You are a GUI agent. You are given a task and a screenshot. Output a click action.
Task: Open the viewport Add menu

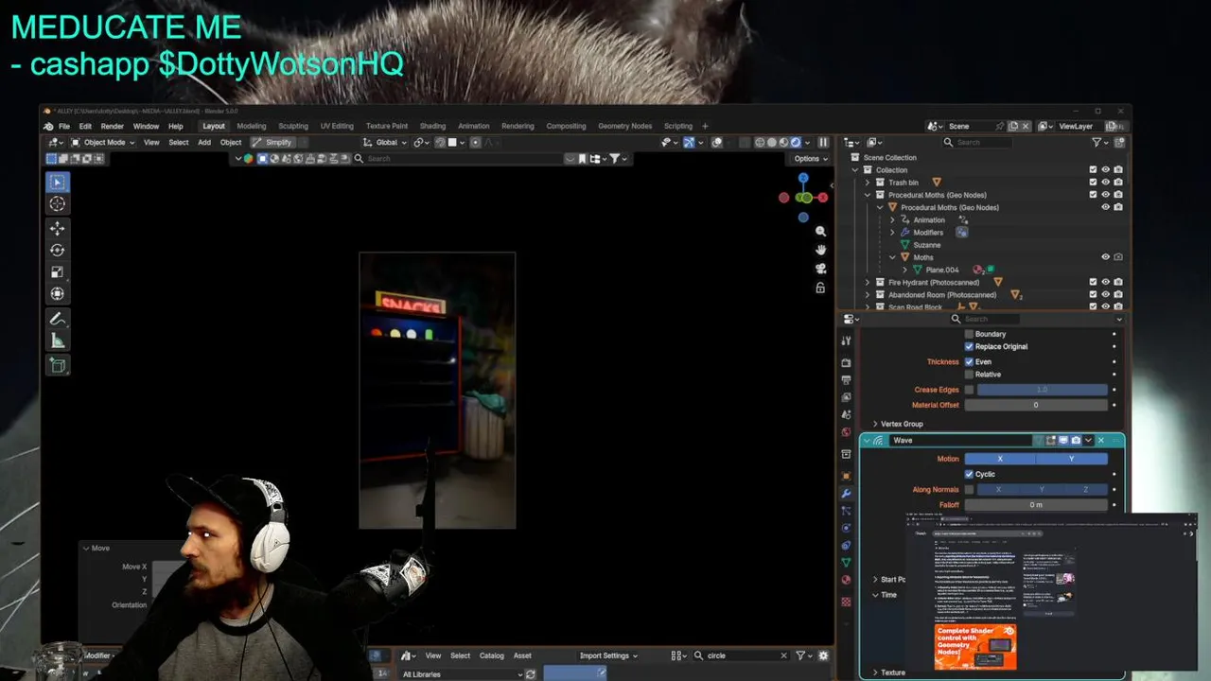(204, 142)
